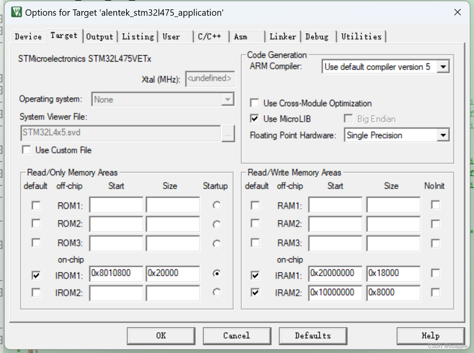The height and width of the screenshot is (353, 474).
Task: Uncheck the IRAM1 default checkbox
Action: point(255,275)
